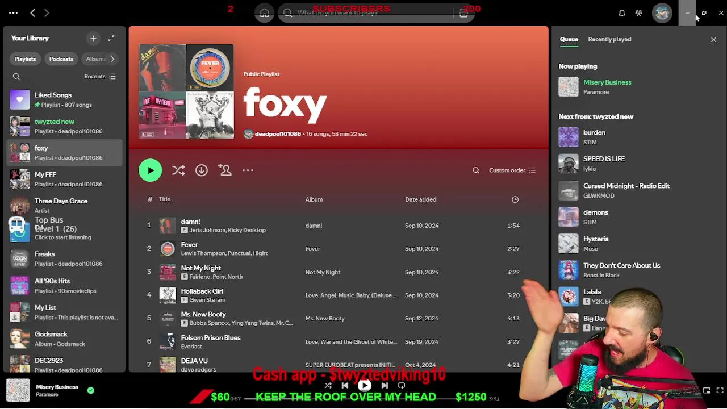Viewport: 727px width, 409px height.
Task: Select the Albums filter chip
Action: pyautogui.click(x=95, y=59)
